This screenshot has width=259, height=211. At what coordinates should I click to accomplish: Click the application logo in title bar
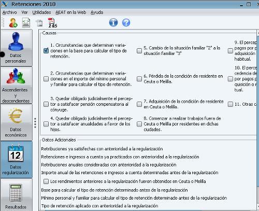point(4,4)
